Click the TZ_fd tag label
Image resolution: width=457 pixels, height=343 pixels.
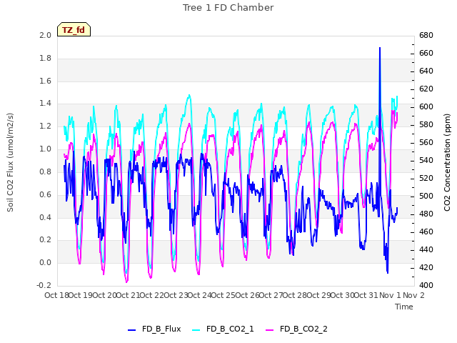(x=74, y=30)
